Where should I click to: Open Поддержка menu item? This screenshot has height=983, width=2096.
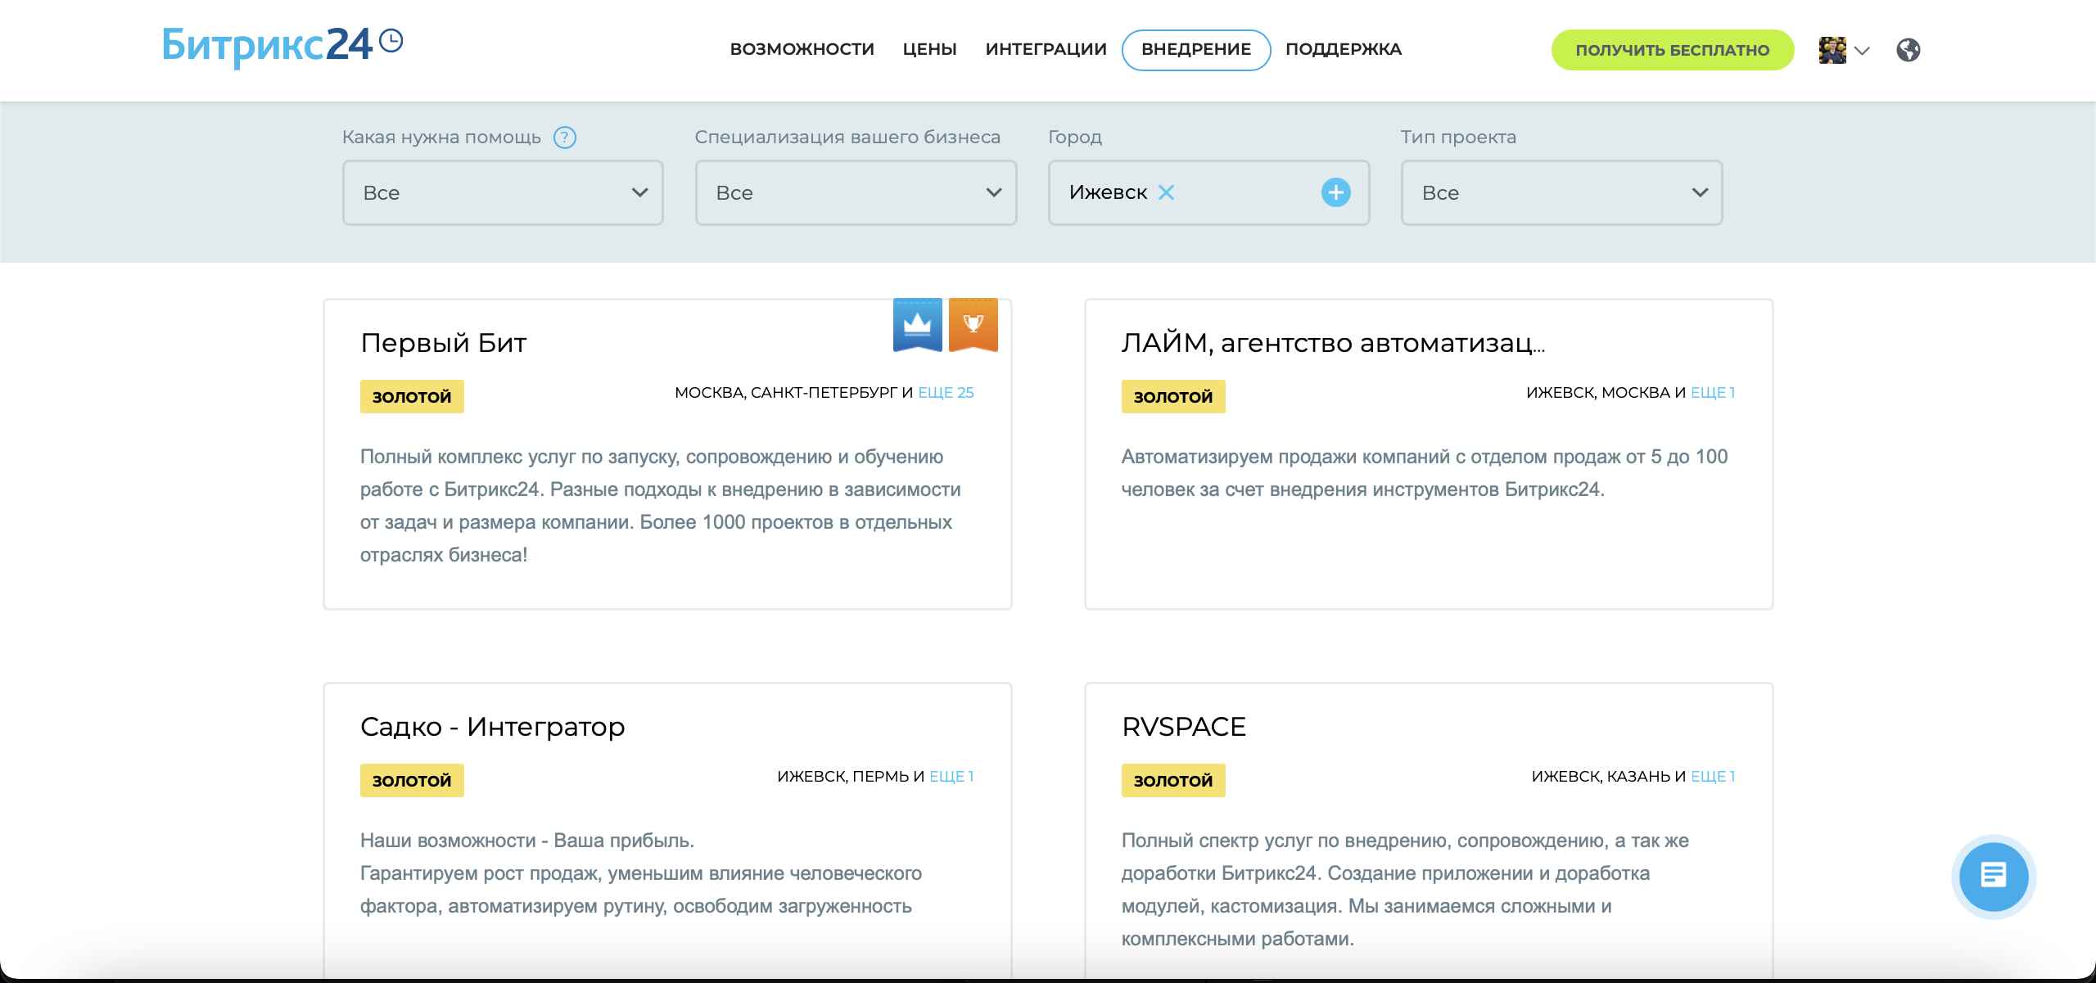pyautogui.click(x=1343, y=49)
